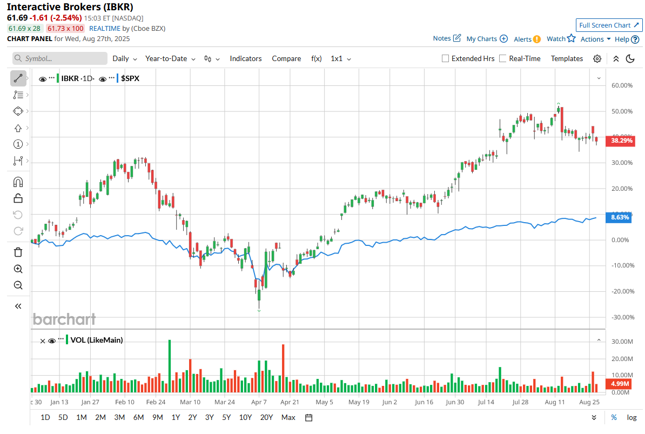Viewport: 645px width, 434px height.
Task: Toggle the lock drawings padlock
Action: tap(18, 198)
